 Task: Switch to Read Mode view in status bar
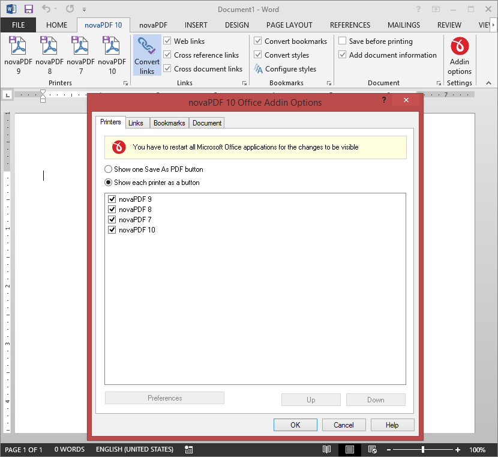tap(326, 449)
